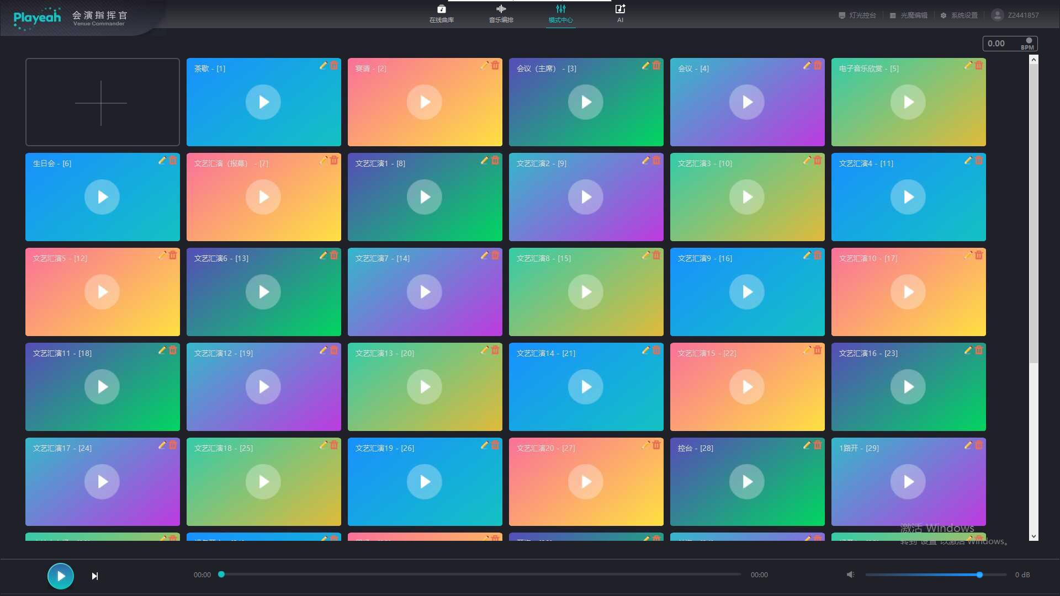The height and width of the screenshot is (596, 1060).
Task: Delete the 文艺汇演19 - [26] mode
Action: coord(495,445)
